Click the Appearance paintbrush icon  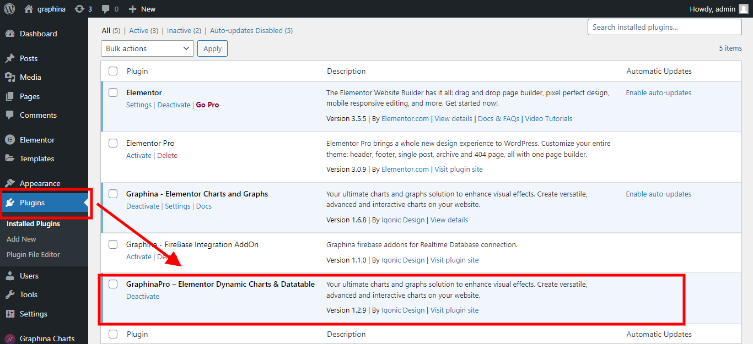(x=10, y=183)
